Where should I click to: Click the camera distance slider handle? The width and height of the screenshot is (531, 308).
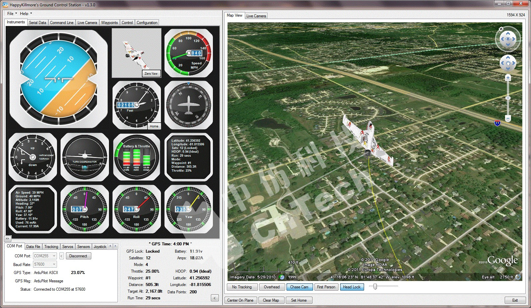tap(375, 287)
